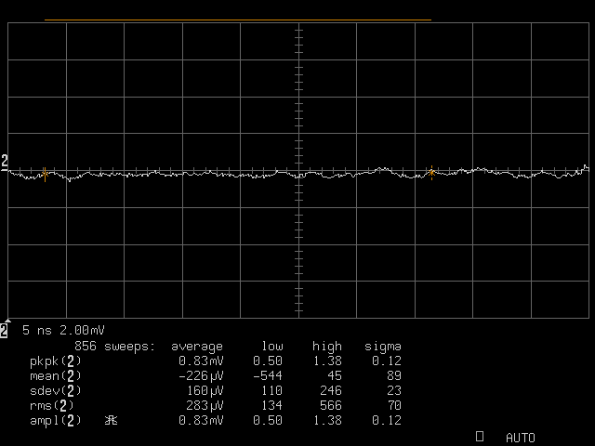Click the rms low value 134
595x446 pixels.
click(x=271, y=405)
